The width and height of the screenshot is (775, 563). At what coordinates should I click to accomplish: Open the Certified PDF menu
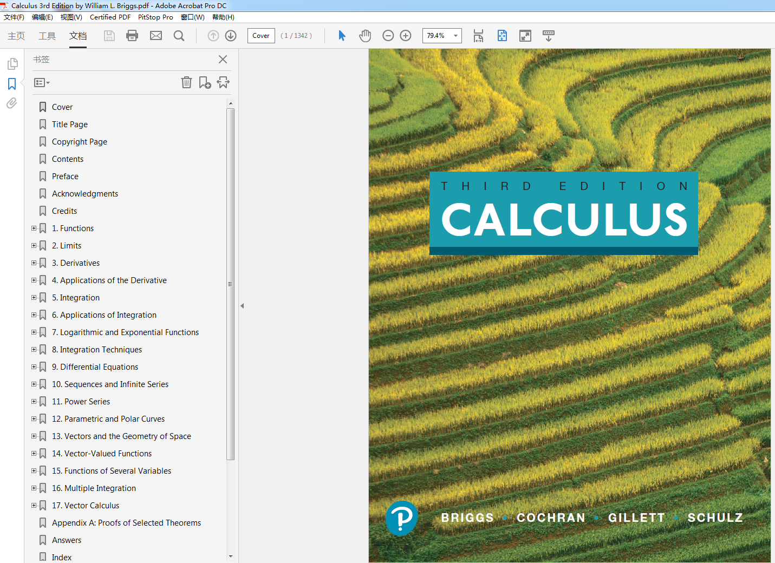click(x=110, y=17)
